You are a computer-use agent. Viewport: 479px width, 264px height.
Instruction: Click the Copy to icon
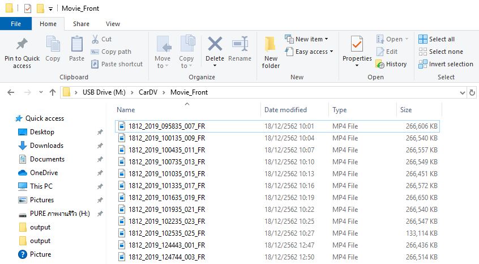pos(187,44)
